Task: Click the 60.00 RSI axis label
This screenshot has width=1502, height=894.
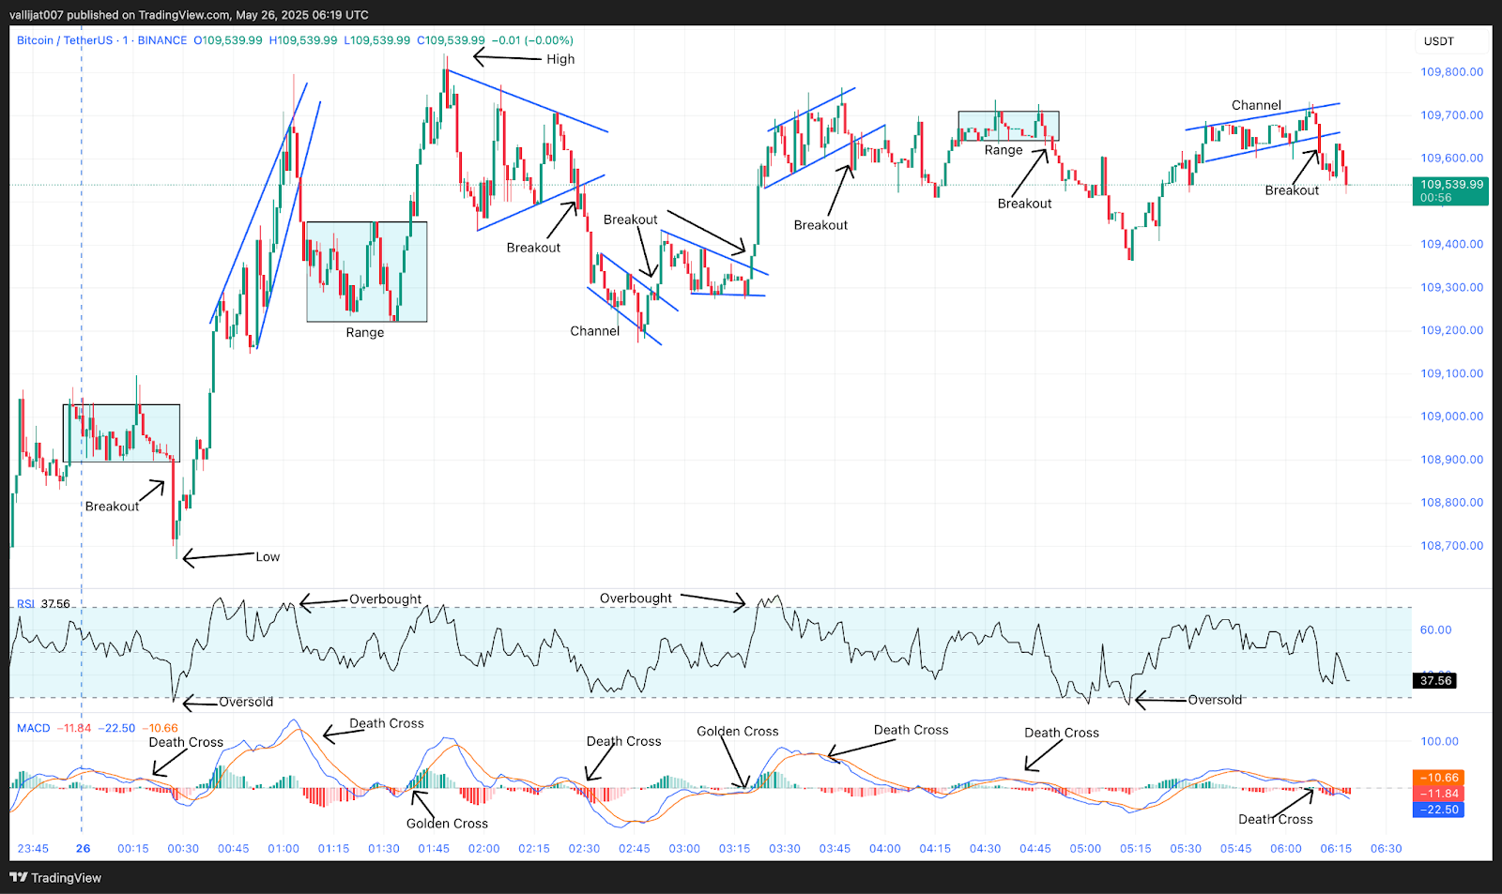Action: tap(1435, 630)
